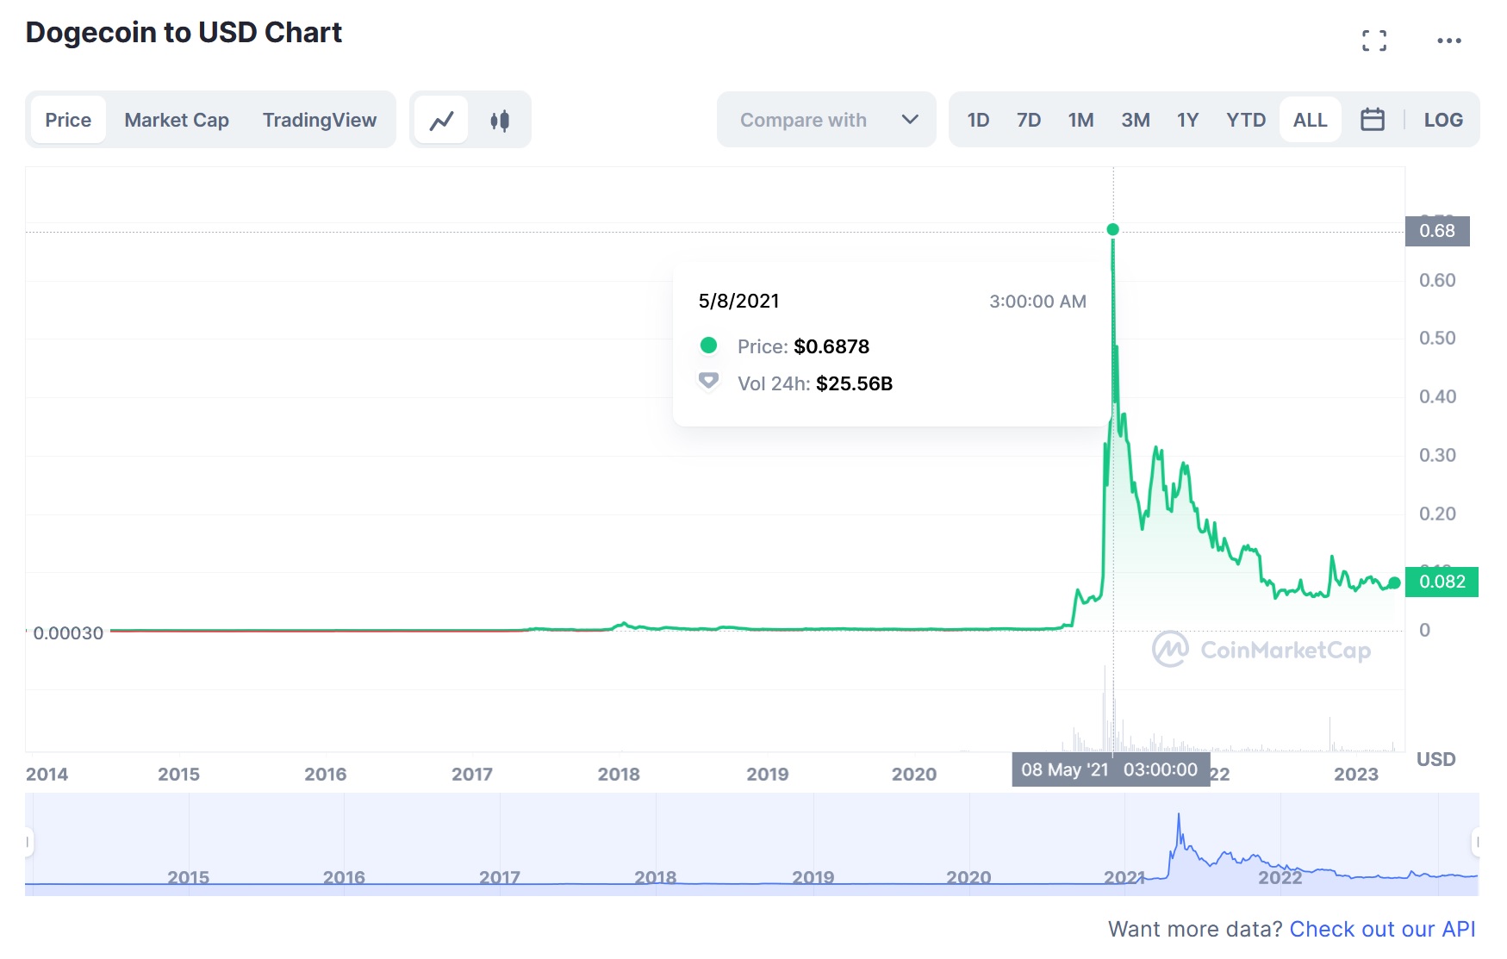1507x959 pixels.
Task: Click the 0.60 y-axis label
Action: click(x=1437, y=280)
